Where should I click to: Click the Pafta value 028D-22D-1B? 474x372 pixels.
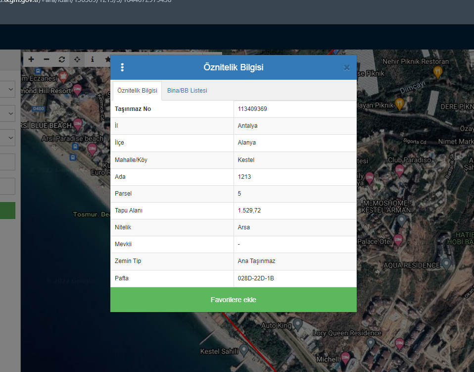(256, 278)
